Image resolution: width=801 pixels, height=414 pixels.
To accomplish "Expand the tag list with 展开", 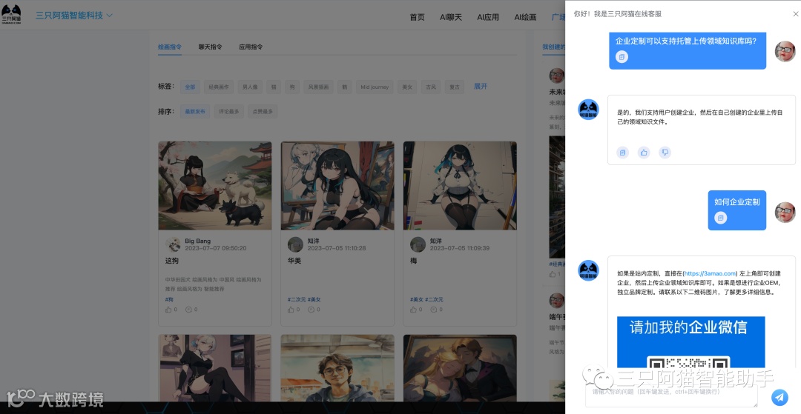I will pyautogui.click(x=480, y=86).
